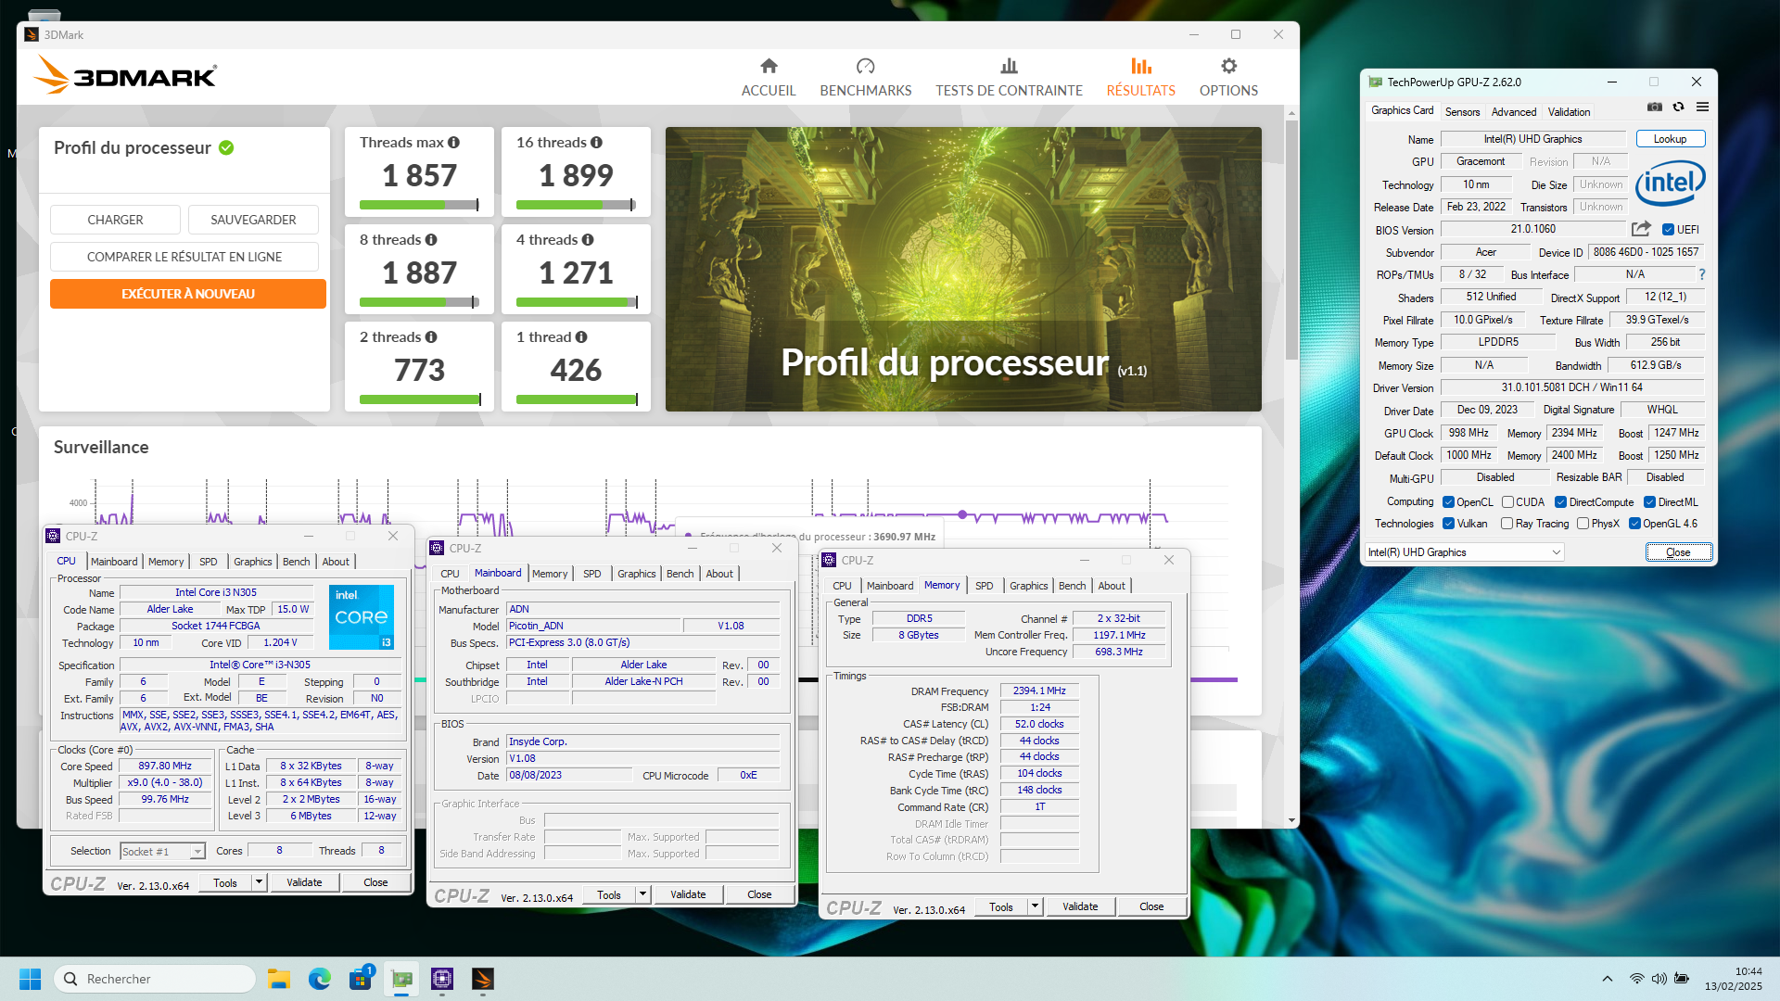Screen dimensions: 1780x1001
Task: Click the SAUVEGARDER button
Action: tap(253, 220)
